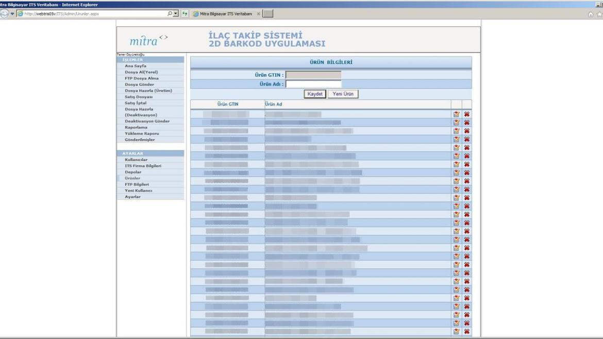Screen dimensions: 603x339
Task: Select Satış İptal in the sidebar
Action: click(136, 103)
